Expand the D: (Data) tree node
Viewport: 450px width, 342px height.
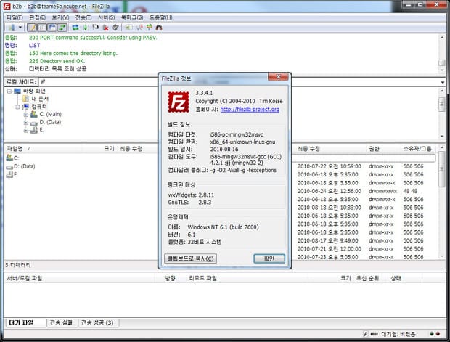point(26,123)
